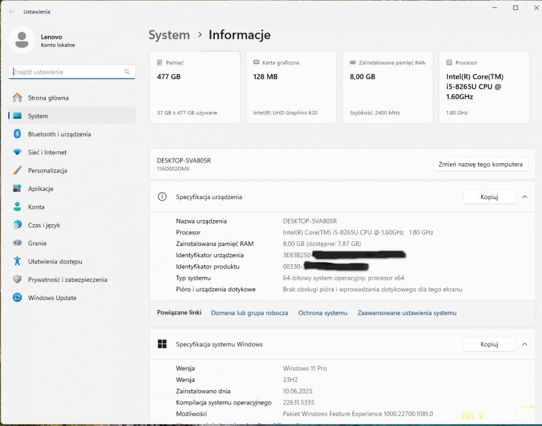Click Kopiuj for Specyfikacja systemu Windows

pos(489,344)
